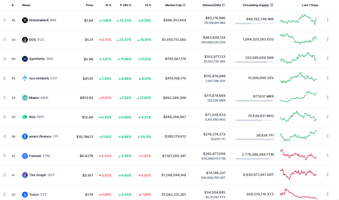Image resolution: width=339 pixels, height=200 pixels.
Task: Show Circulating Supply info tooltip icon
Action: tap(271, 5)
